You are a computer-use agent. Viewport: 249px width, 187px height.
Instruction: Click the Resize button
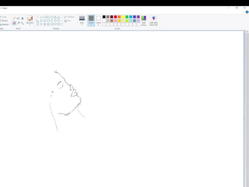(4, 21)
